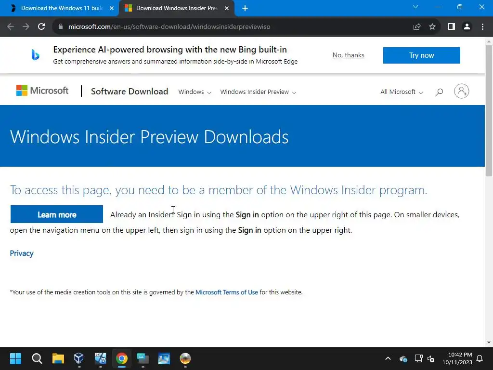Open the Chrome profile menu

(467, 27)
